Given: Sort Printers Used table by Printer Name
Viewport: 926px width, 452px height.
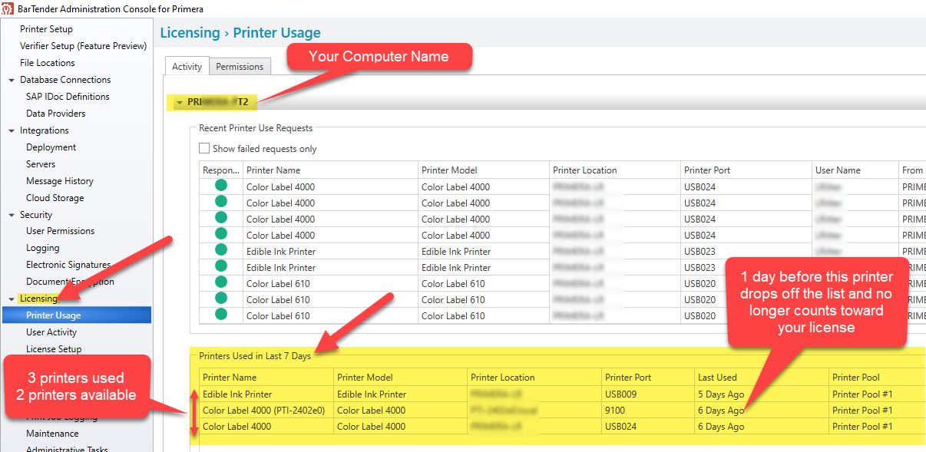Looking at the screenshot, I should (266, 378).
